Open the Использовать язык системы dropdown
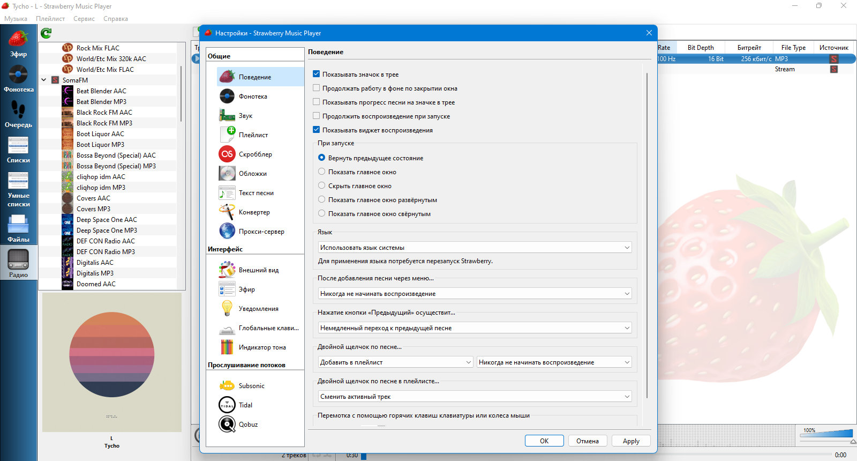This screenshot has height=461, width=857. [x=475, y=247]
